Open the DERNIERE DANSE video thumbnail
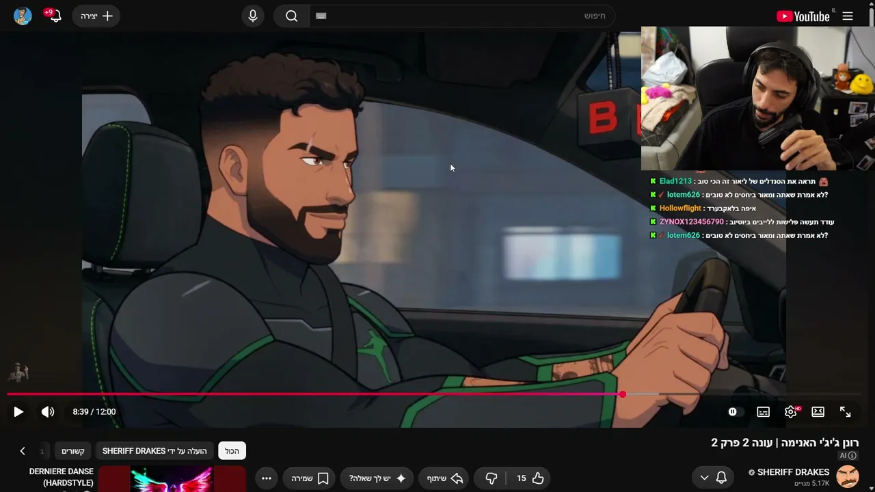Viewport: 875px width, 492px height. tap(172, 478)
